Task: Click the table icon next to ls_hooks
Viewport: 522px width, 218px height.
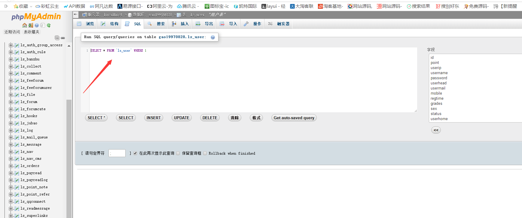Action: tap(17, 116)
